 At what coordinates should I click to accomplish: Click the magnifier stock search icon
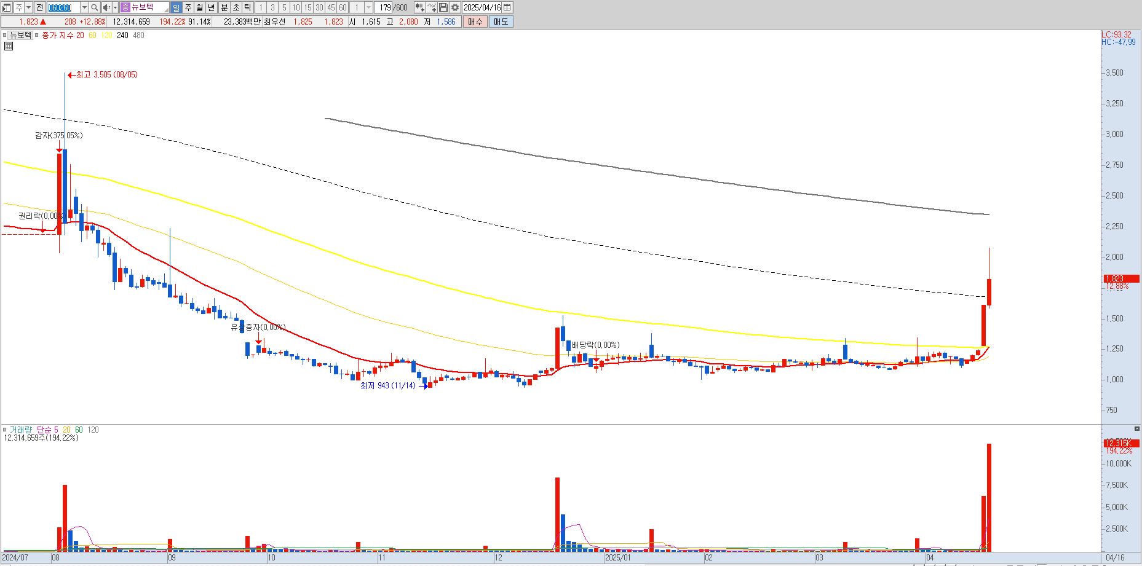95,7
